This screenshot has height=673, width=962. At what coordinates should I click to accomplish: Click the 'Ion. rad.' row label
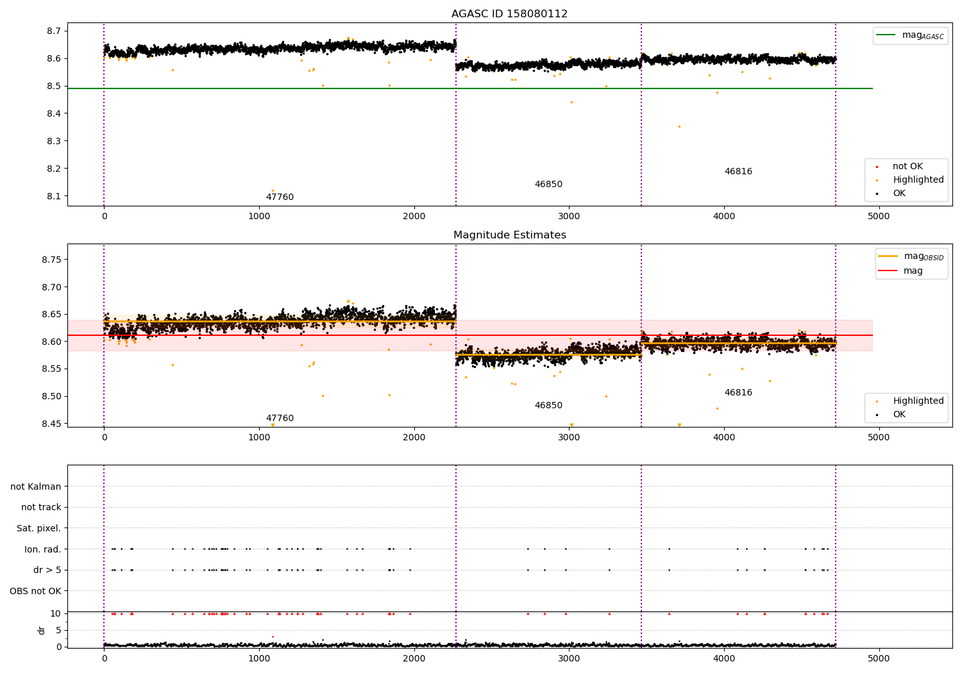[43, 549]
